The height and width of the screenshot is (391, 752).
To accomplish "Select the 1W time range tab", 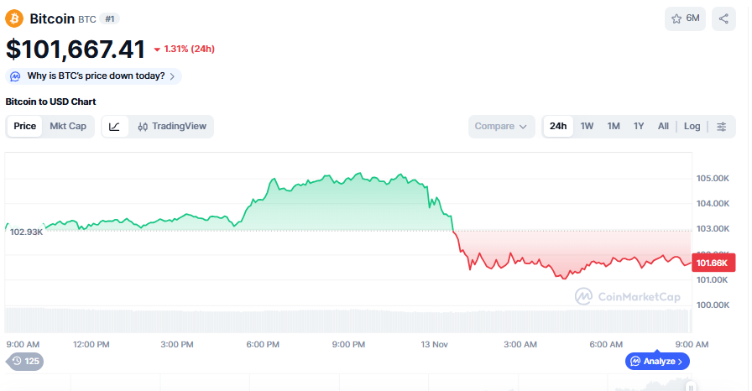I will pos(587,127).
